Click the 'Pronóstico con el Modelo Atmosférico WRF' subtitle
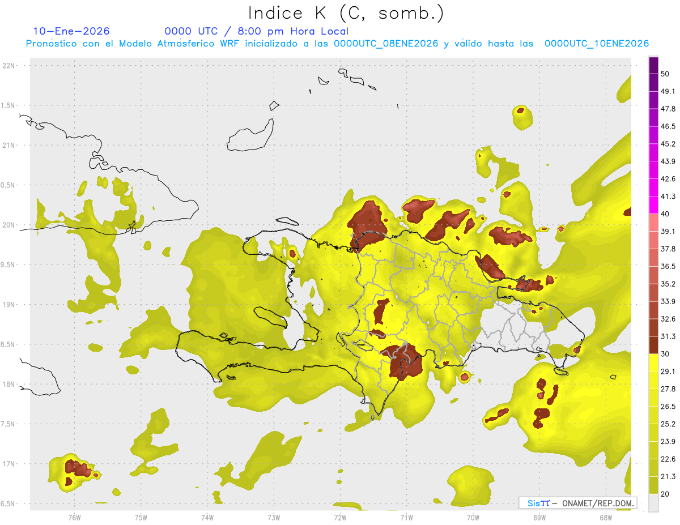This screenshot has height=525, width=680. click(133, 44)
